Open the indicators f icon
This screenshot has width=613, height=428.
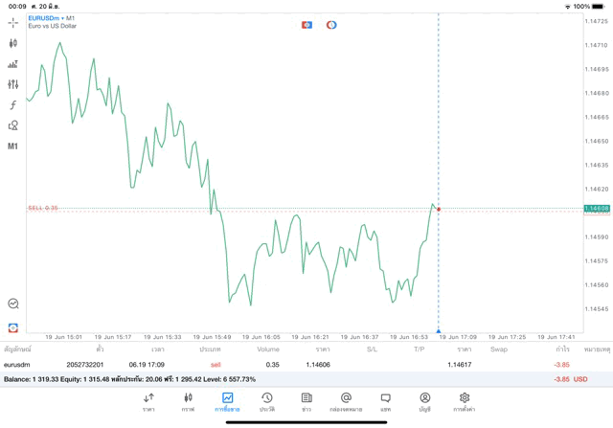pos(13,105)
